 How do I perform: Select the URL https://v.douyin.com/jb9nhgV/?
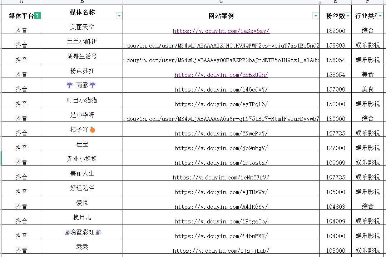pyautogui.click(x=221, y=148)
